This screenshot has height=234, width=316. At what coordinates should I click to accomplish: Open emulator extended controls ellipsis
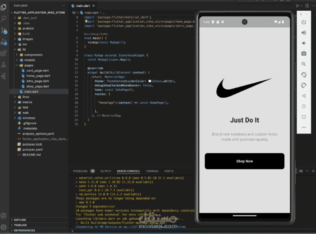tap(304, 127)
